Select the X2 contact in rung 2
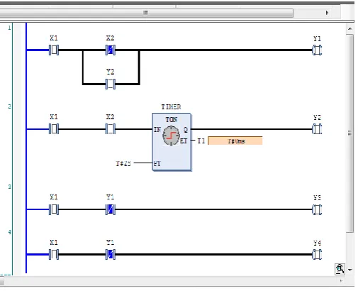 (111, 129)
